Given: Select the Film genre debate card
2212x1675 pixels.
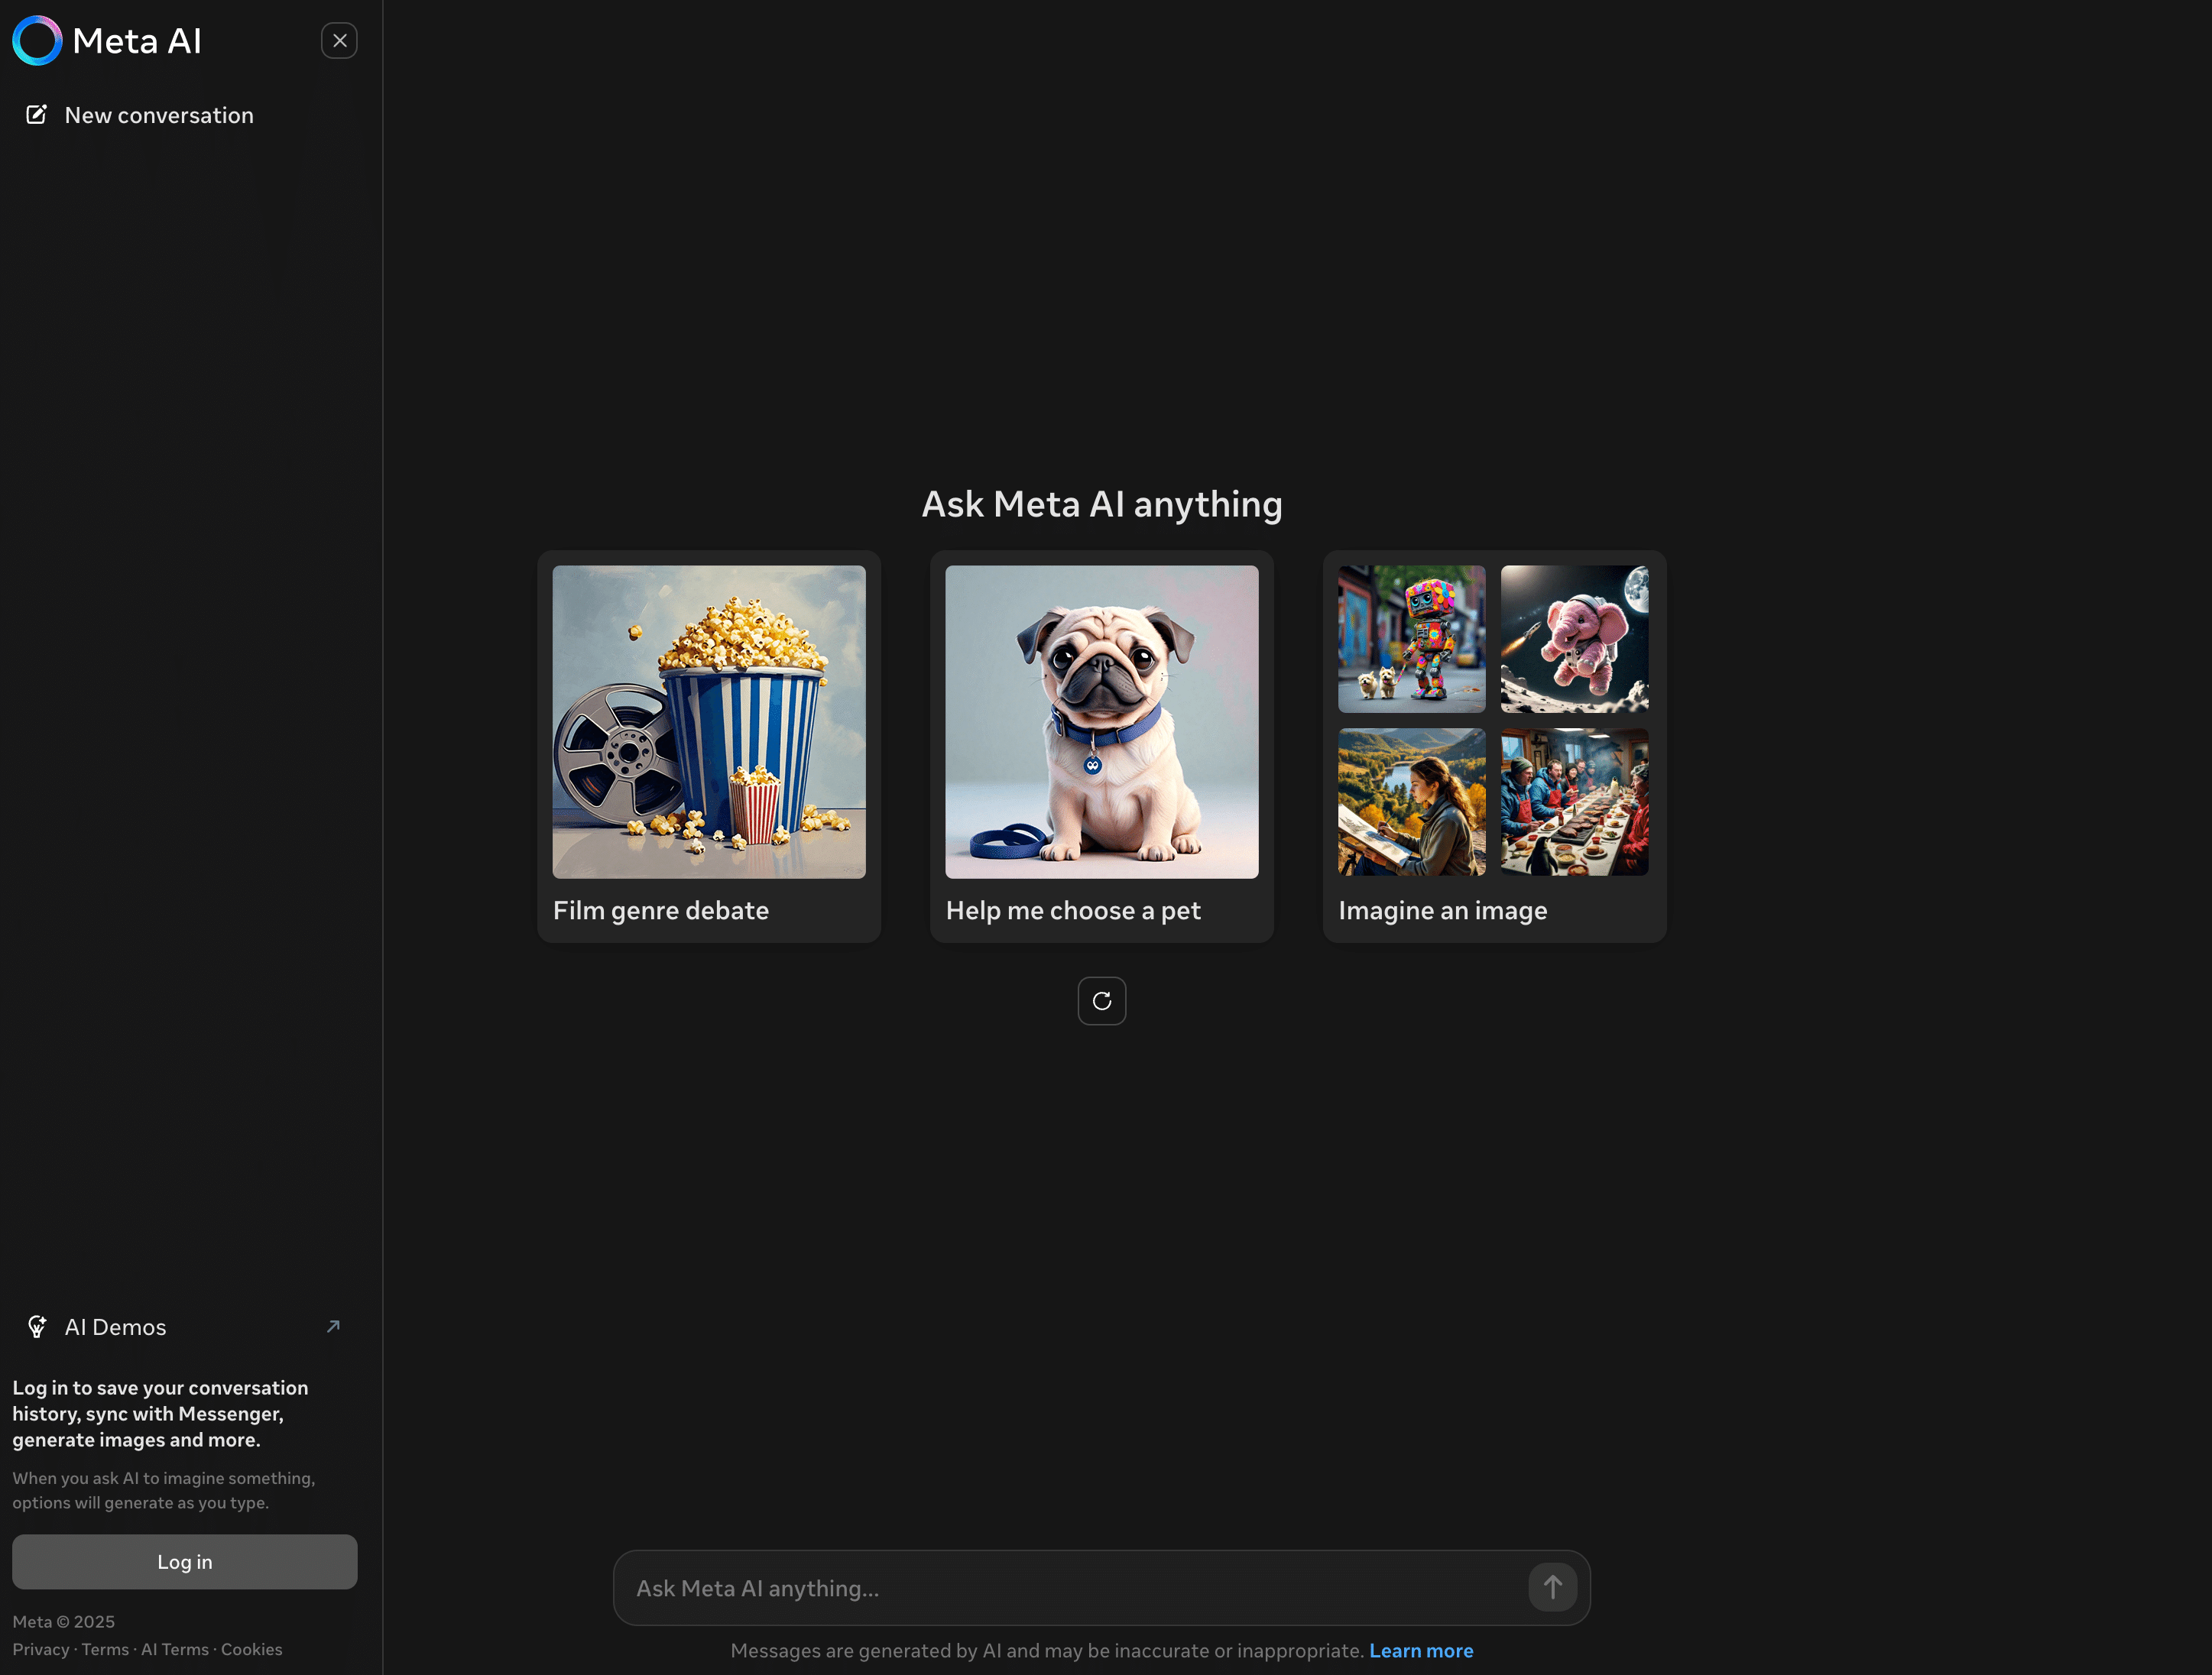Looking at the screenshot, I should 709,745.
